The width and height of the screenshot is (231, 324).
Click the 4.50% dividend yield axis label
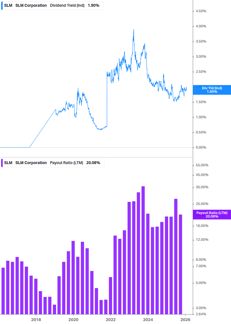[201, 11]
